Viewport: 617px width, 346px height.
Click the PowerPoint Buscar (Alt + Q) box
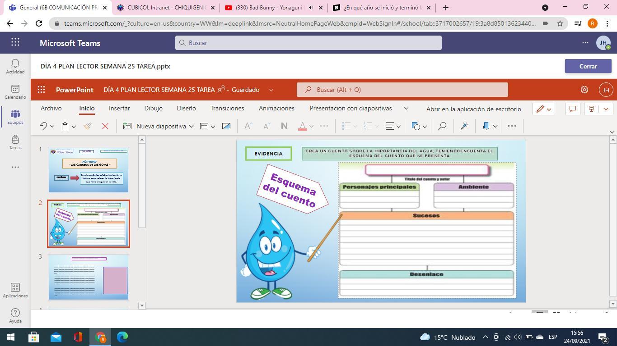click(402, 90)
